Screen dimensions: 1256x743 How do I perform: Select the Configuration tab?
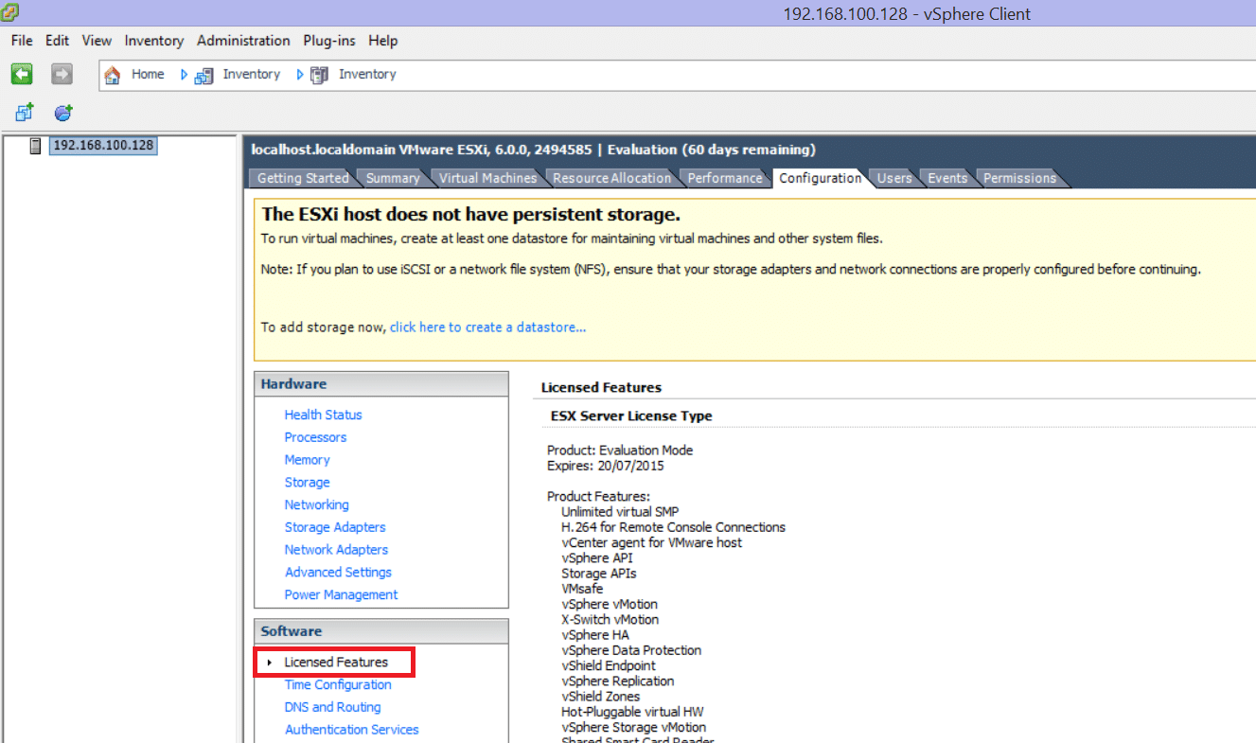tap(821, 178)
